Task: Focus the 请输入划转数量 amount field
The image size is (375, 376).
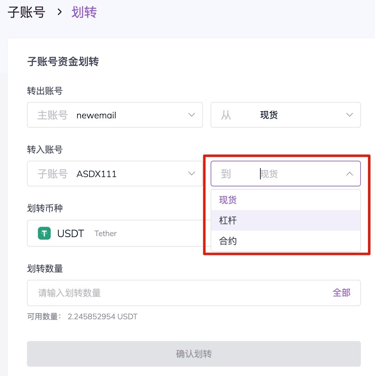Action: tap(180, 293)
